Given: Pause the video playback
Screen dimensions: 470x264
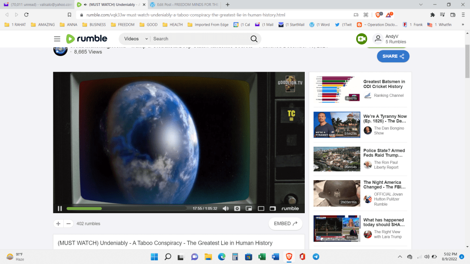Looking at the screenshot, I should 60,209.
